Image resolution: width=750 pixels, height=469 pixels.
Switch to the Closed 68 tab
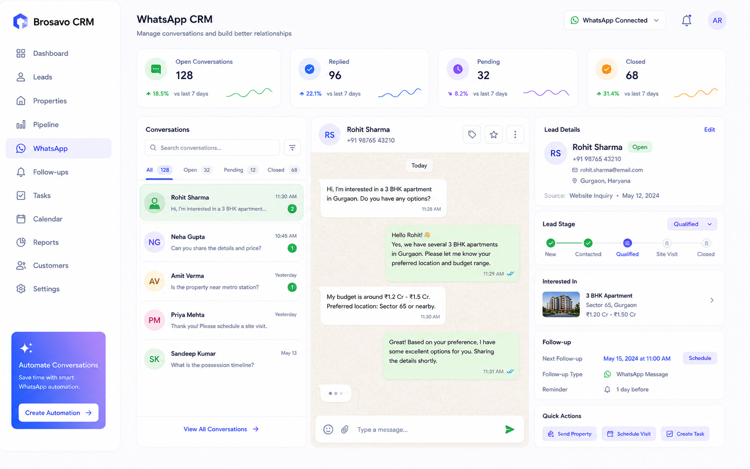pos(283,170)
